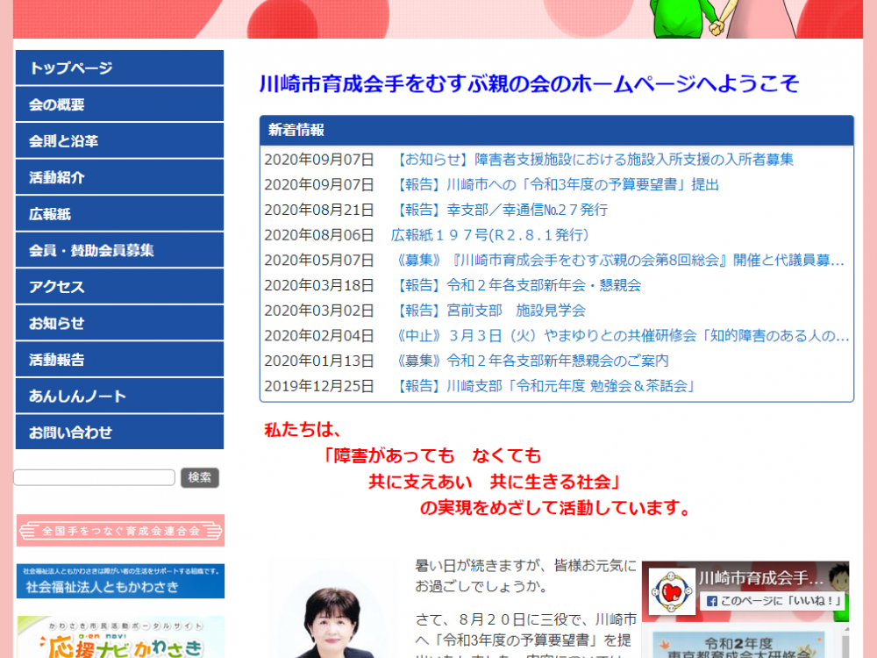This screenshot has height=658, width=877.
Task: Open the 宮前支部 施設見学会 report link
Action: [490, 311]
